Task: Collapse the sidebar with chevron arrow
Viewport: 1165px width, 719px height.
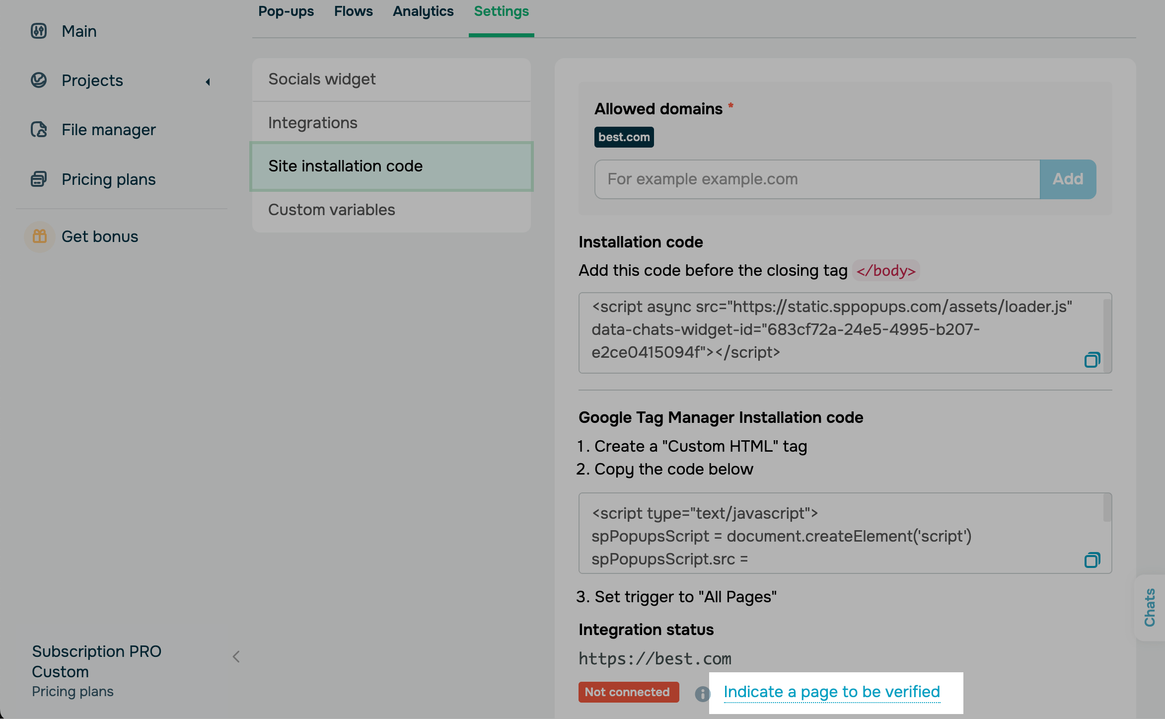Action: [236, 657]
